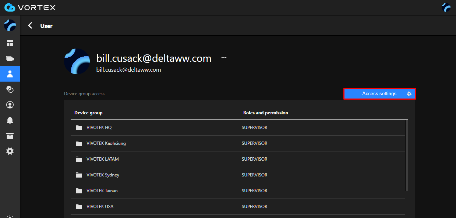Click the Access settings button
The height and width of the screenshot is (218, 456).
pyautogui.click(x=379, y=94)
